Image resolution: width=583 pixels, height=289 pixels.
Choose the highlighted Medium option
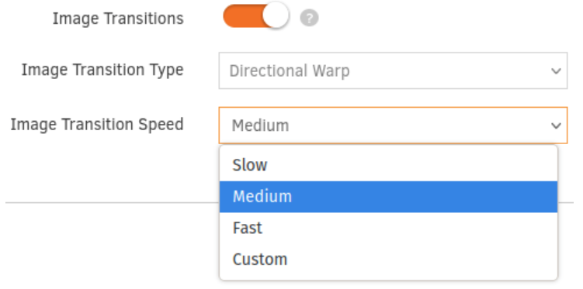(x=389, y=197)
